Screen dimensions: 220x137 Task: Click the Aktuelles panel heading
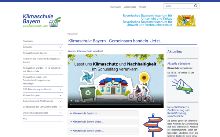(x=175, y=52)
